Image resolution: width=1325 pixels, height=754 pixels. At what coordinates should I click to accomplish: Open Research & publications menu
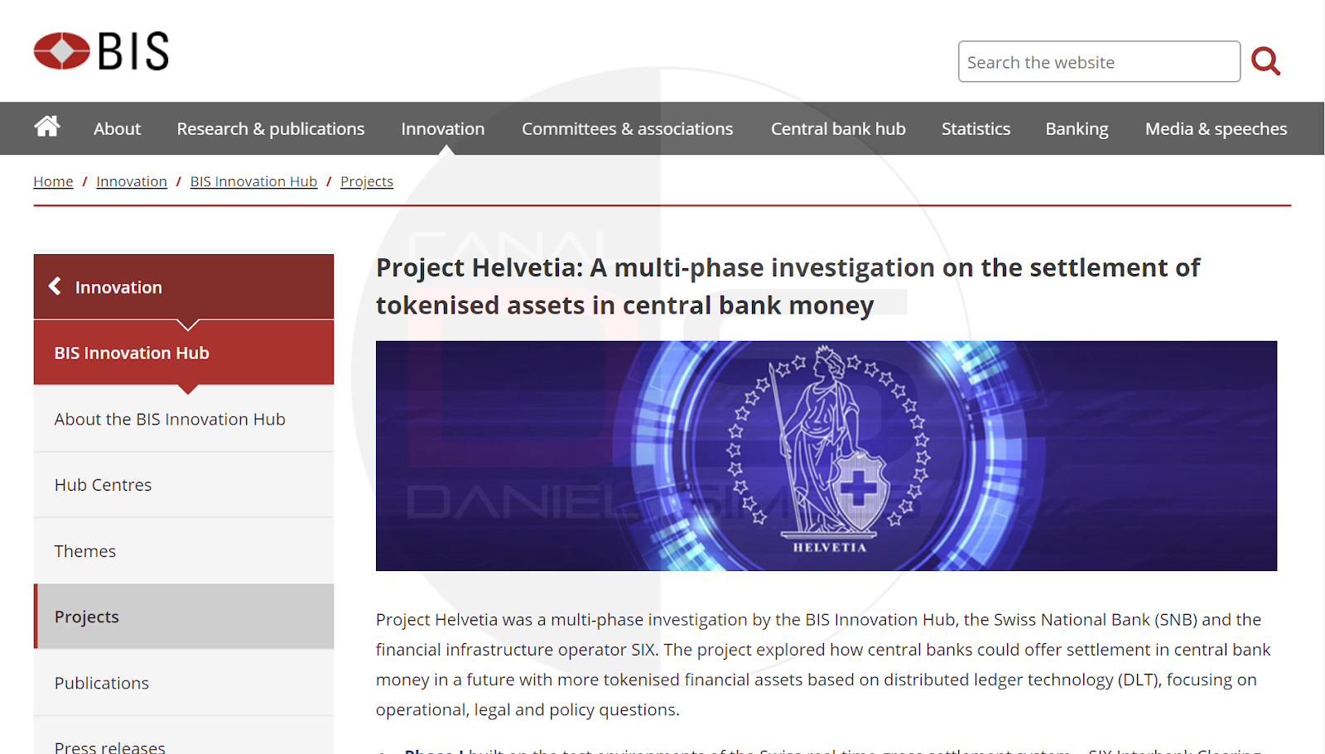point(271,129)
